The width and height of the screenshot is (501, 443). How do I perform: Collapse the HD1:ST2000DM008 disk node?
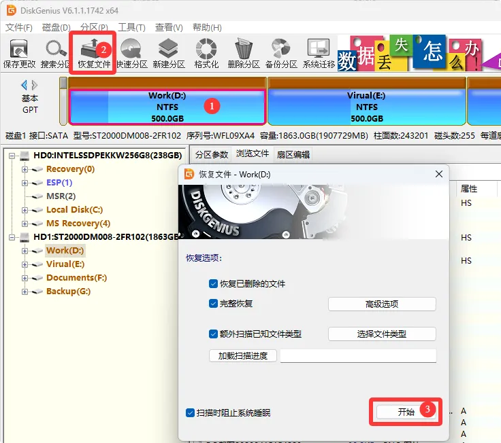point(12,237)
